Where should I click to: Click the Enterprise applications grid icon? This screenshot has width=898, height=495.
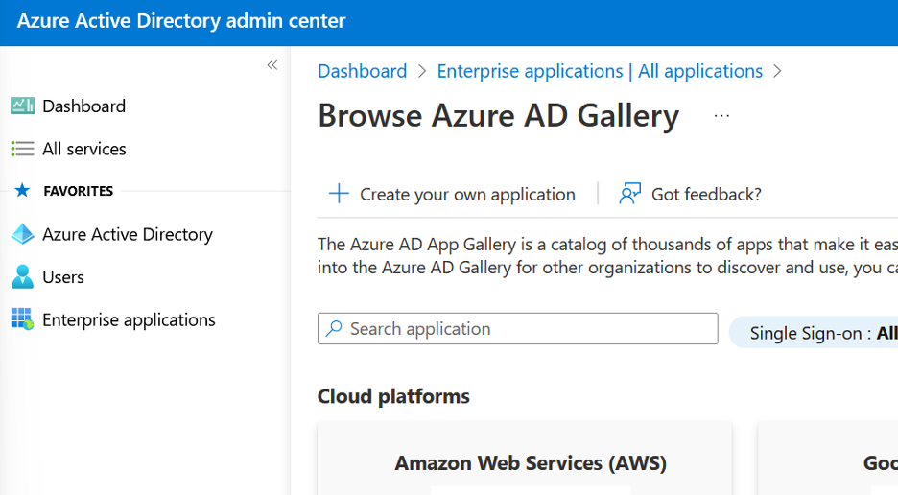point(22,319)
